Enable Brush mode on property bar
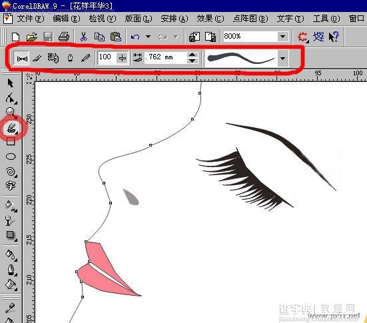 coord(37,58)
